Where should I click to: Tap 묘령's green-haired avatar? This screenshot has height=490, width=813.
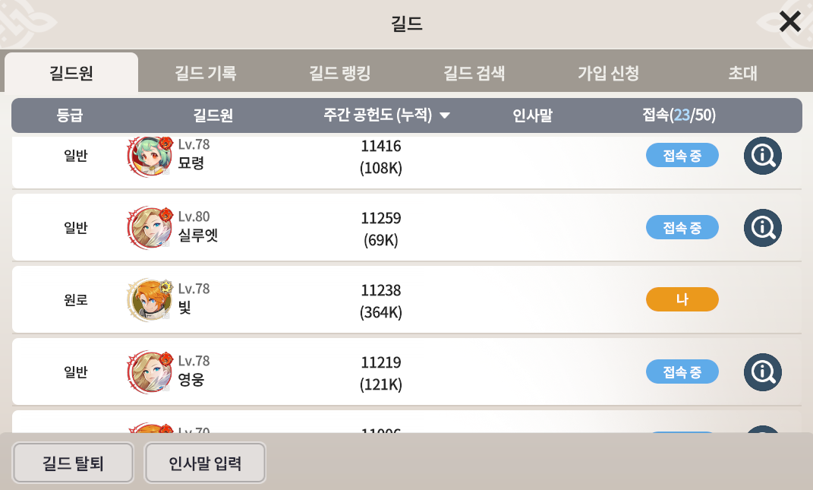(147, 157)
